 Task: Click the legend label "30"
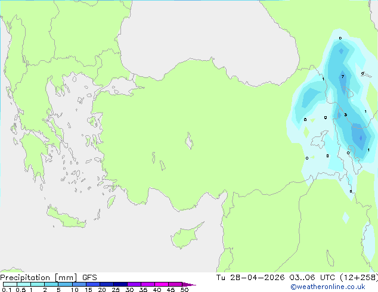tap(129, 290)
